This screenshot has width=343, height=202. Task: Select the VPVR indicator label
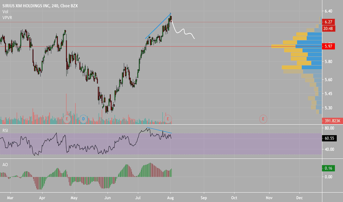(7, 18)
